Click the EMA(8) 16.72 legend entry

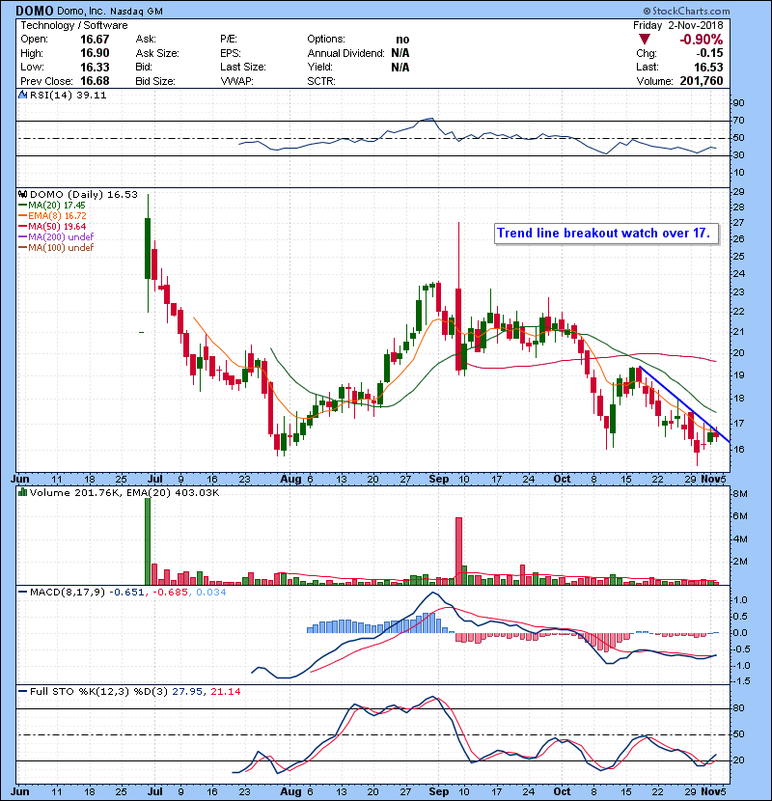click(53, 216)
